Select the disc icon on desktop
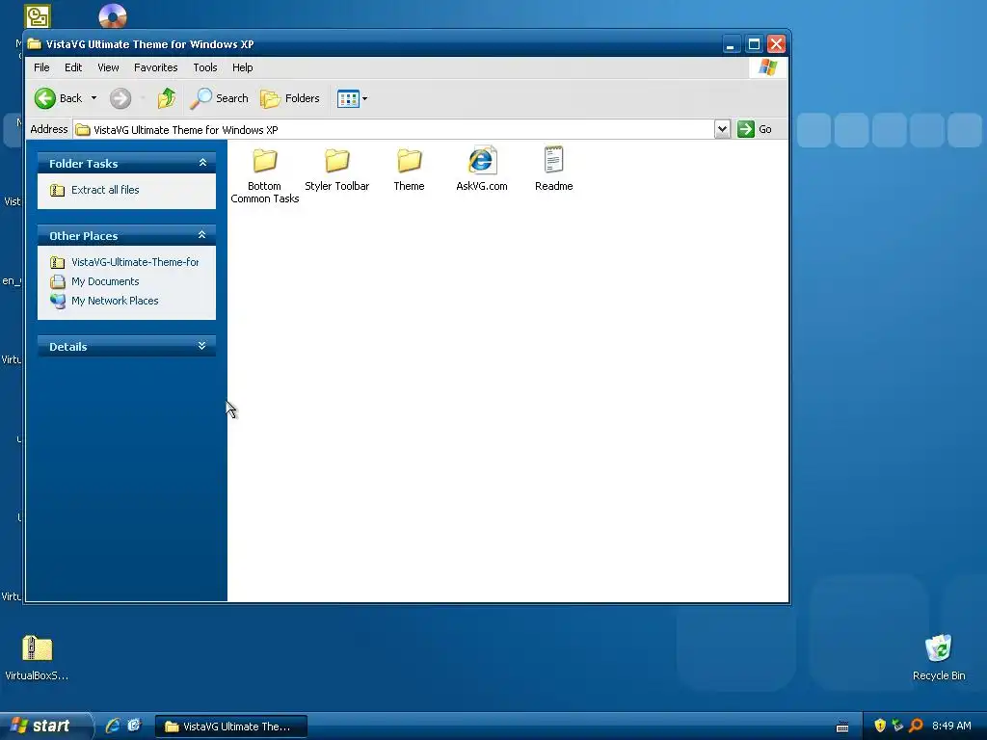The height and width of the screenshot is (740, 987). click(x=113, y=16)
